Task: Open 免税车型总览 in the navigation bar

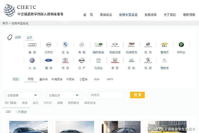Action: click(x=128, y=15)
